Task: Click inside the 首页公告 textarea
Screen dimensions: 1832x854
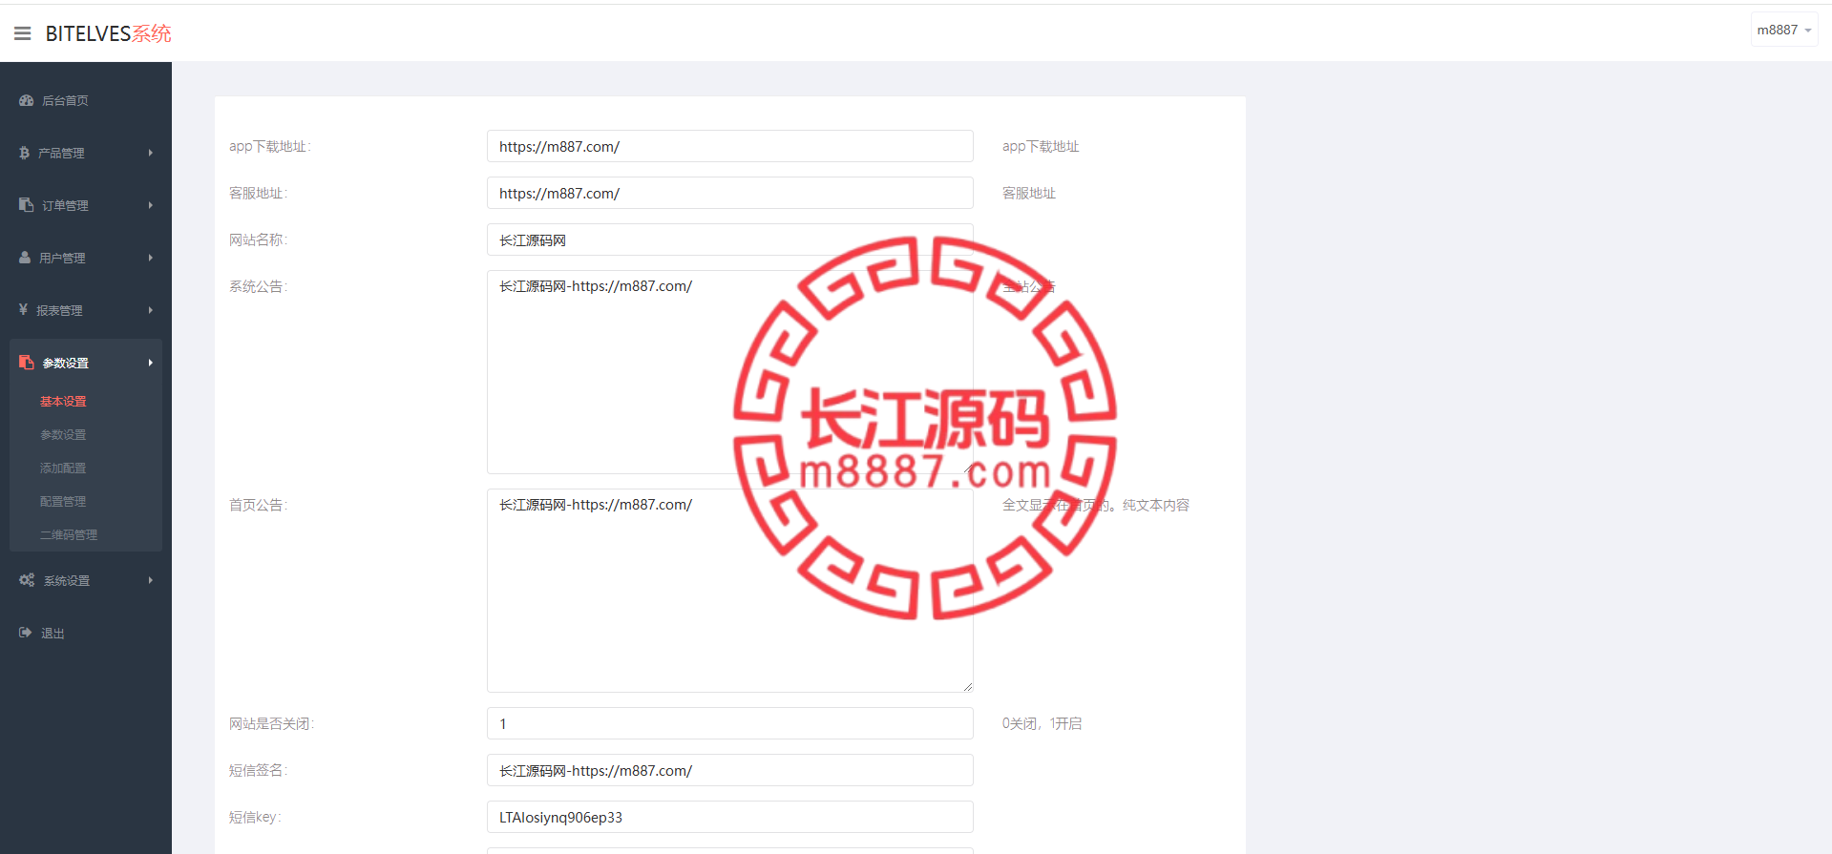Action: tap(730, 591)
